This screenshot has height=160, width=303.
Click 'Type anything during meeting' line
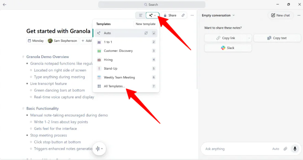coord(59,77)
